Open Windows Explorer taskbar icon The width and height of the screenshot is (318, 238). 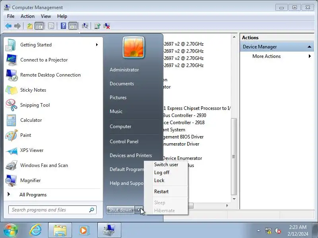click(x=60, y=230)
